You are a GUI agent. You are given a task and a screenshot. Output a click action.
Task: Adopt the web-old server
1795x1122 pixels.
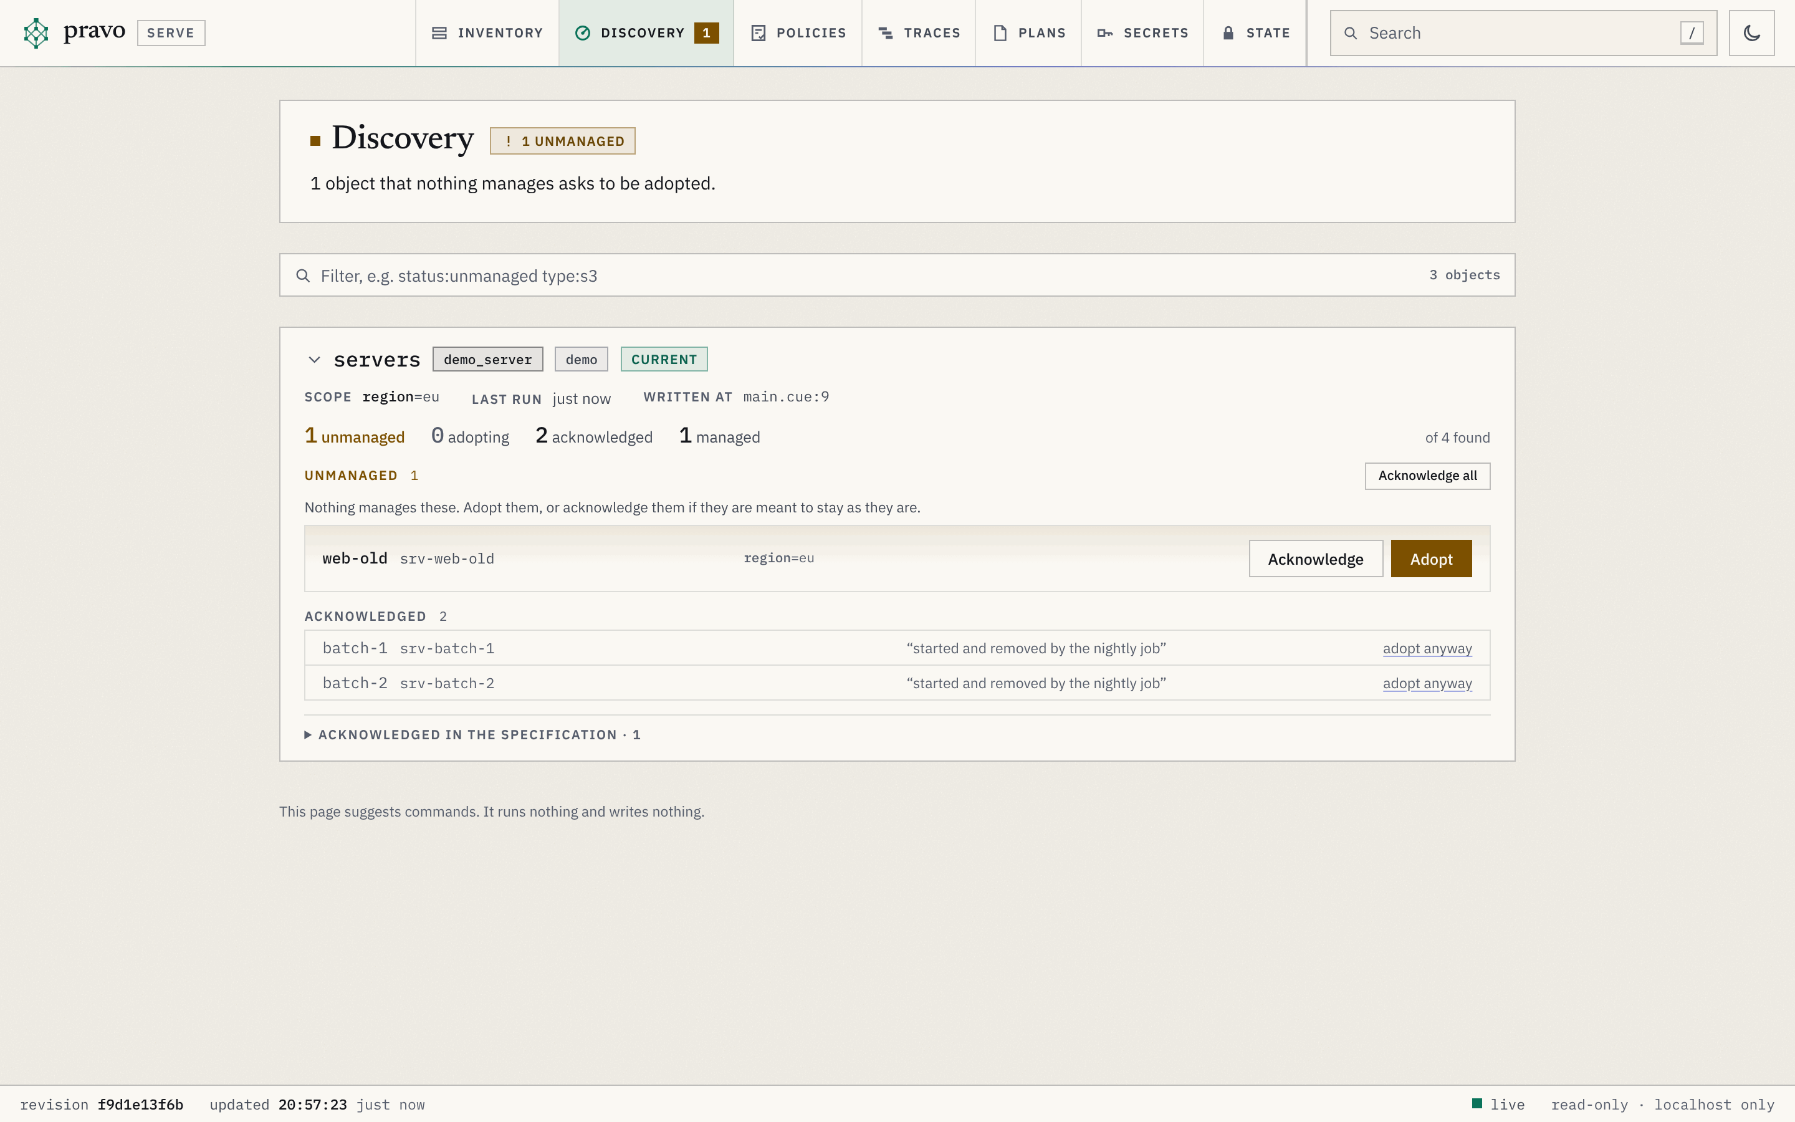[1431, 559]
